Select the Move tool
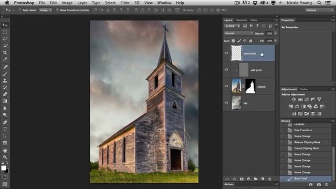The height and width of the screenshot is (189, 336). [x=5, y=25]
